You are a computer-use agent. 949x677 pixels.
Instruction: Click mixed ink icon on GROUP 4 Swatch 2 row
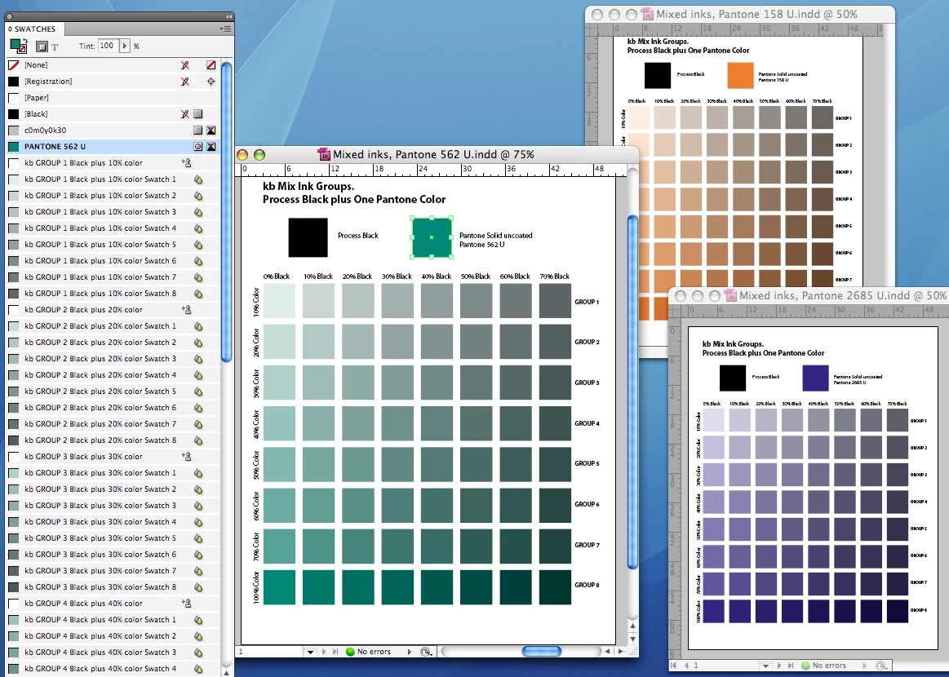[x=198, y=636]
